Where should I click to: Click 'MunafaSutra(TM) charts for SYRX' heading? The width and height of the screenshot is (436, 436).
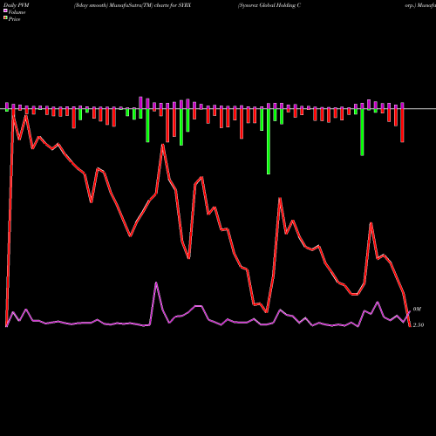pyautogui.click(x=150, y=5)
